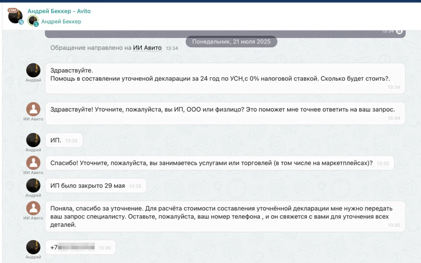421x263 pixels.
Task: Select the +7 phone number message
Action: coord(81,247)
